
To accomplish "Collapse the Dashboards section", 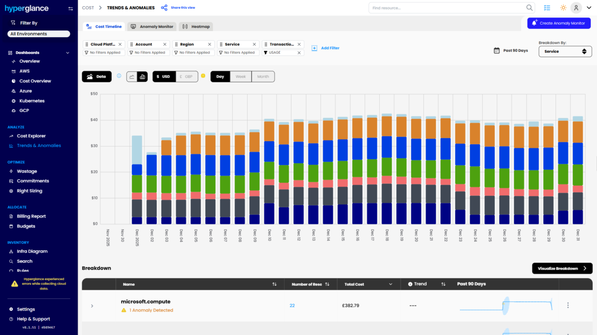I will (68, 53).
